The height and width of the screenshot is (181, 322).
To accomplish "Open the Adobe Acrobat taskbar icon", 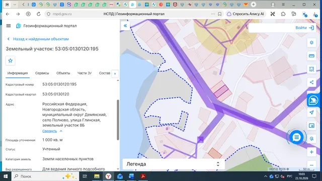I will [x=143, y=176].
